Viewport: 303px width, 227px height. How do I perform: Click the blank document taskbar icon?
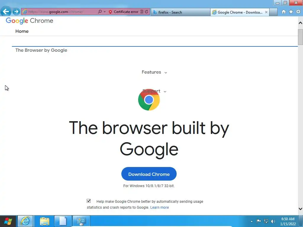click(x=63, y=221)
